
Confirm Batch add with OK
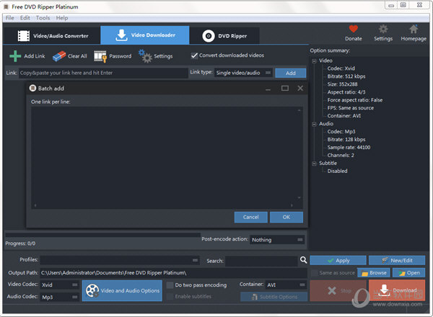[287, 217]
